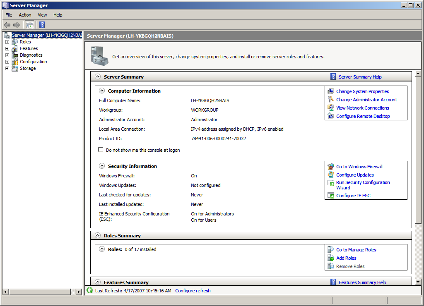Expand the Roles tree node
424x306 pixels.
(x=7, y=42)
